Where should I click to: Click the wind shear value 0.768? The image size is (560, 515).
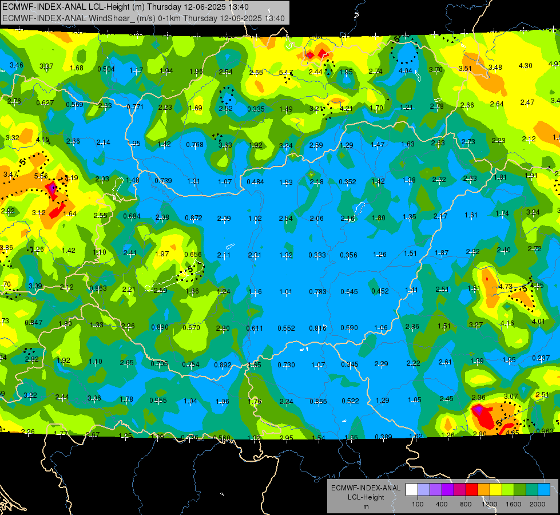(194, 145)
